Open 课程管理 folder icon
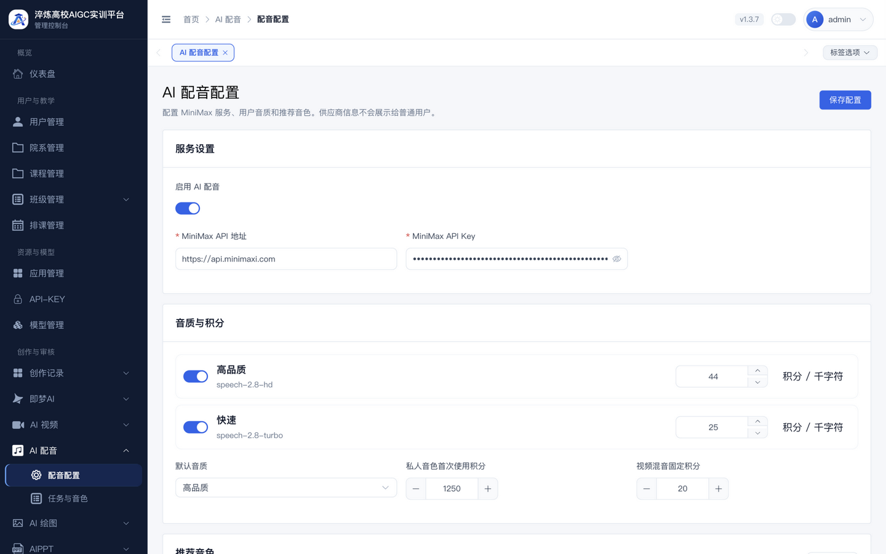886x554 pixels. coord(18,174)
